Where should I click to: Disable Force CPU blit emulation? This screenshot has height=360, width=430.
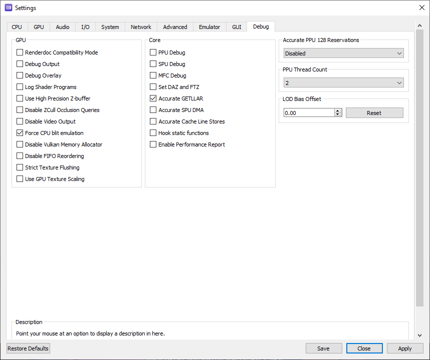(x=20, y=132)
